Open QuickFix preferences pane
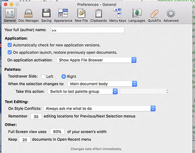The height and width of the screenshot is (153, 195). 154,15
